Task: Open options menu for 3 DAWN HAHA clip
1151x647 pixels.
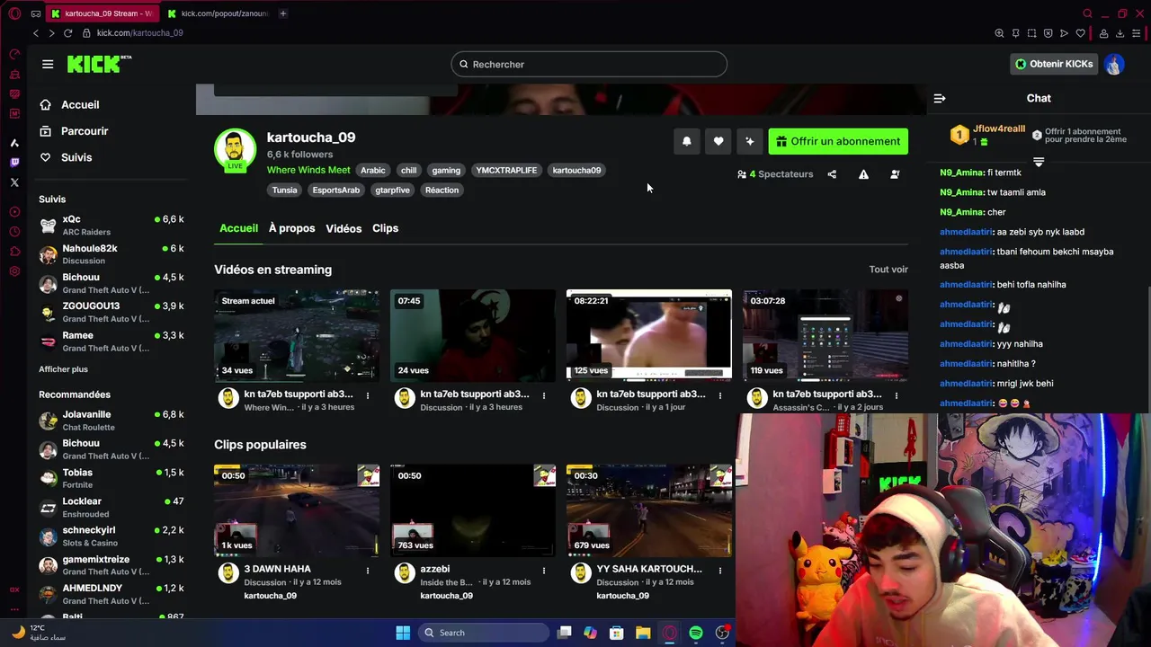Action: [x=367, y=570]
